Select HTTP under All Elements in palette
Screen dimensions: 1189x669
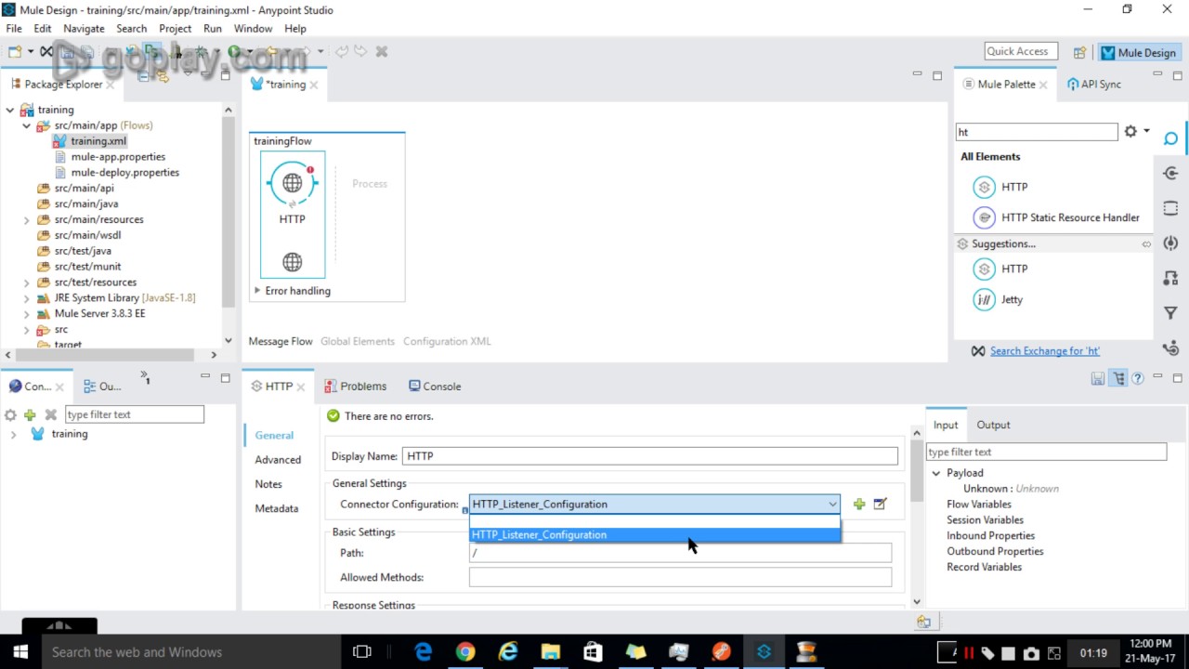(1000, 187)
